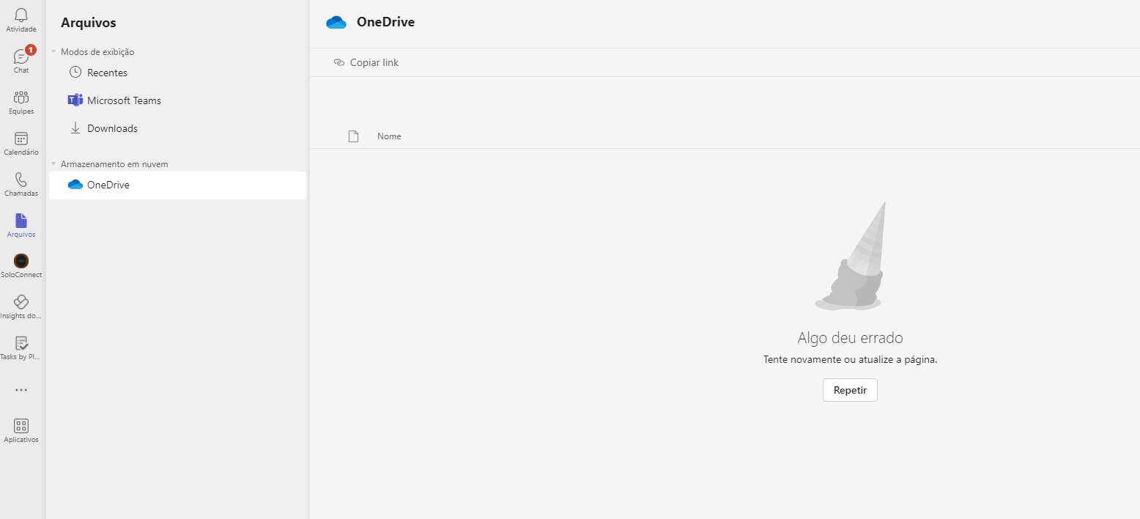The width and height of the screenshot is (1140, 519).
Task: Click "Tente novamente ou atualize a página" text
Action: pos(850,360)
